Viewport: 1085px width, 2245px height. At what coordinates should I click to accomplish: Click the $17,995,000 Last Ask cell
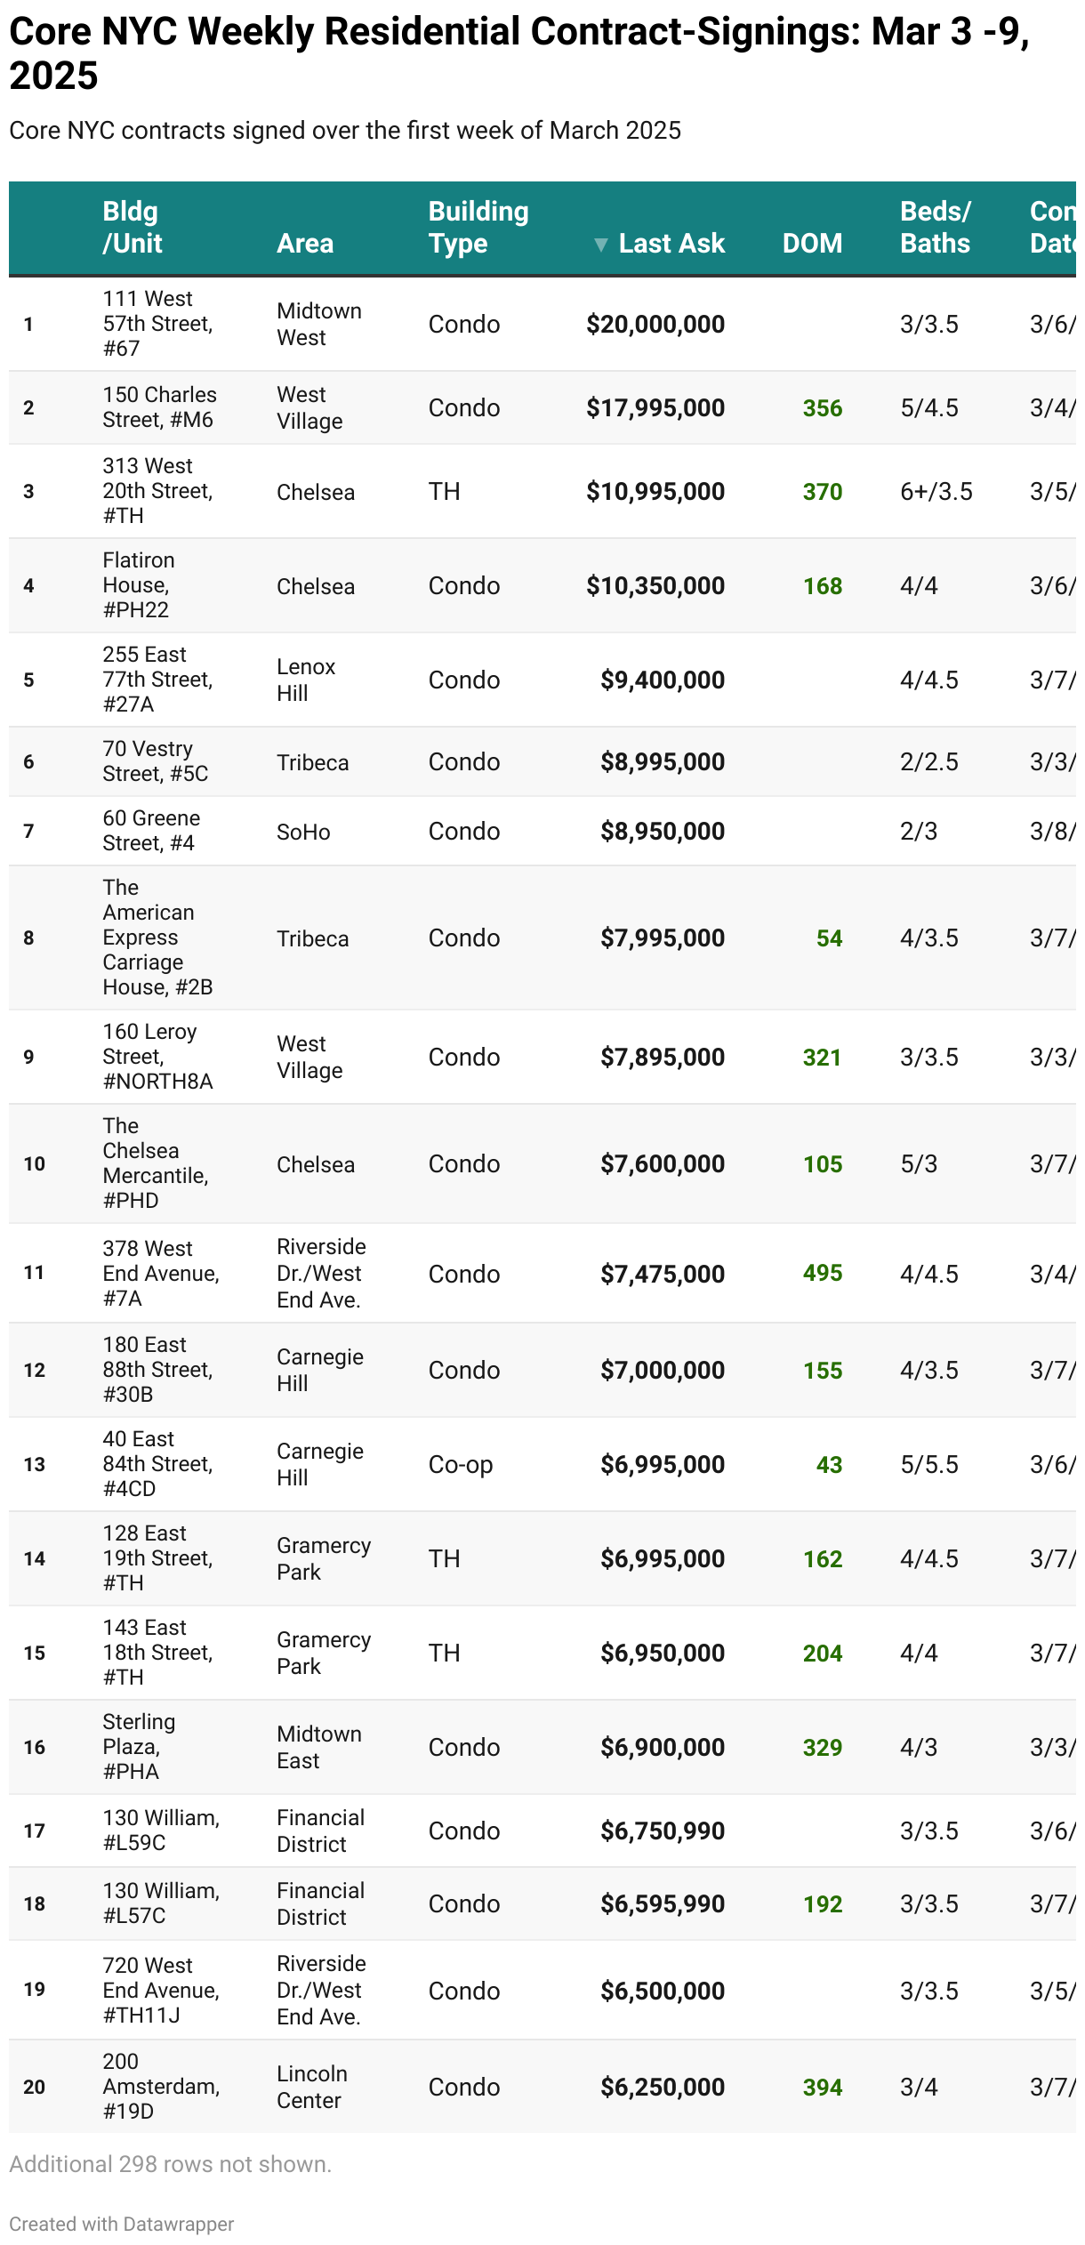[655, 408]
